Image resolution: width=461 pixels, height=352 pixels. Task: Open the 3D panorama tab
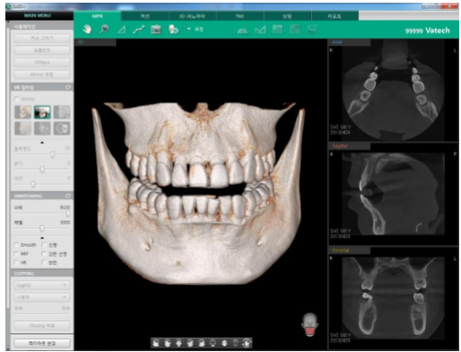[192, 16]
